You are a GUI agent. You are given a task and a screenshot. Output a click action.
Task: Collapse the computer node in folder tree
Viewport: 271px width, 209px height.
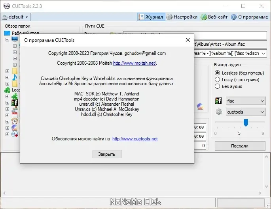[x=7, y=39]
